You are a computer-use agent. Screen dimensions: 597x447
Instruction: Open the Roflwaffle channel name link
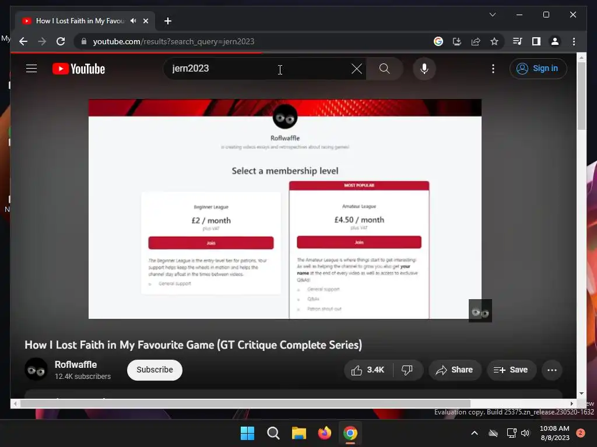[76, 364]
